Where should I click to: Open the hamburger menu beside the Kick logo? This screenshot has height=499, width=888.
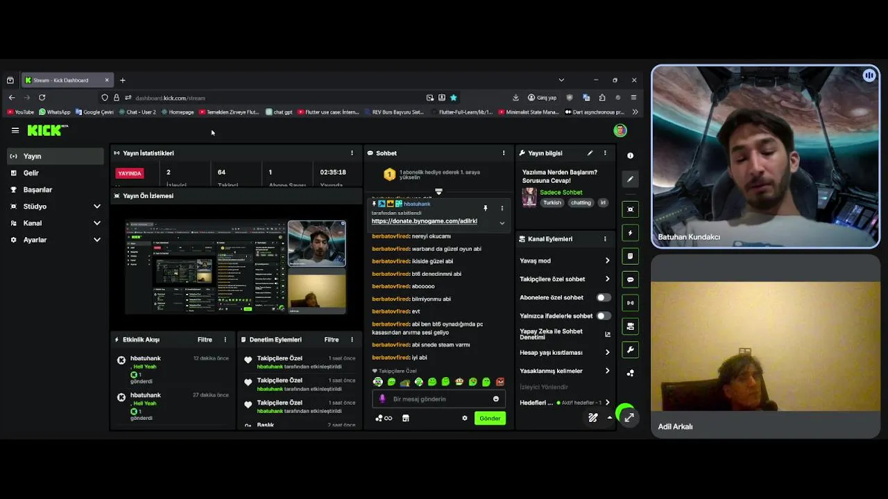point(15,130)
